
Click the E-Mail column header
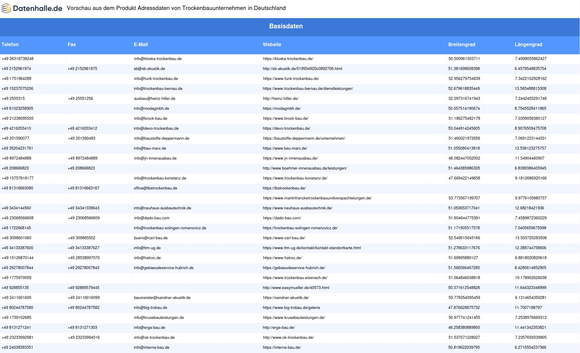(141, 45)
